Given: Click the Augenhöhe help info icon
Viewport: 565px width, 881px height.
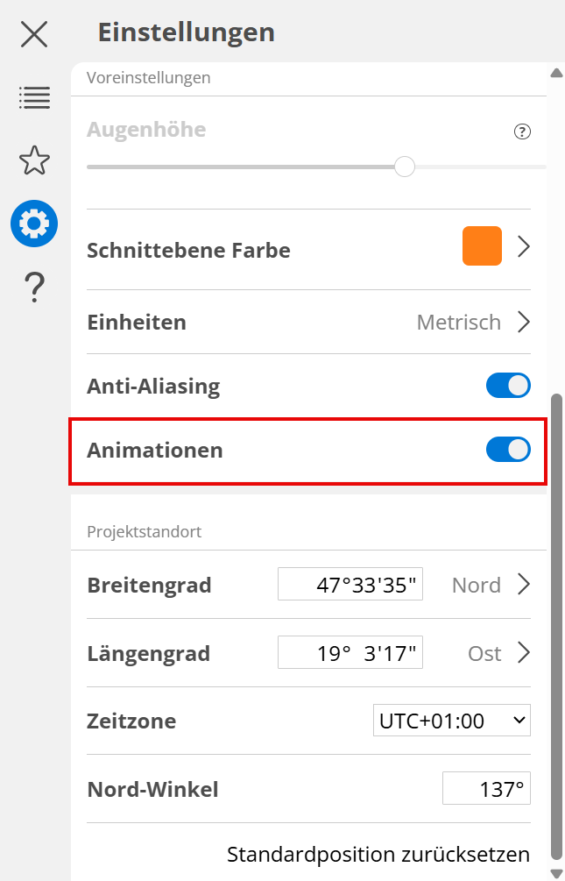Looking at the screenshot, I should coord(522,132).
